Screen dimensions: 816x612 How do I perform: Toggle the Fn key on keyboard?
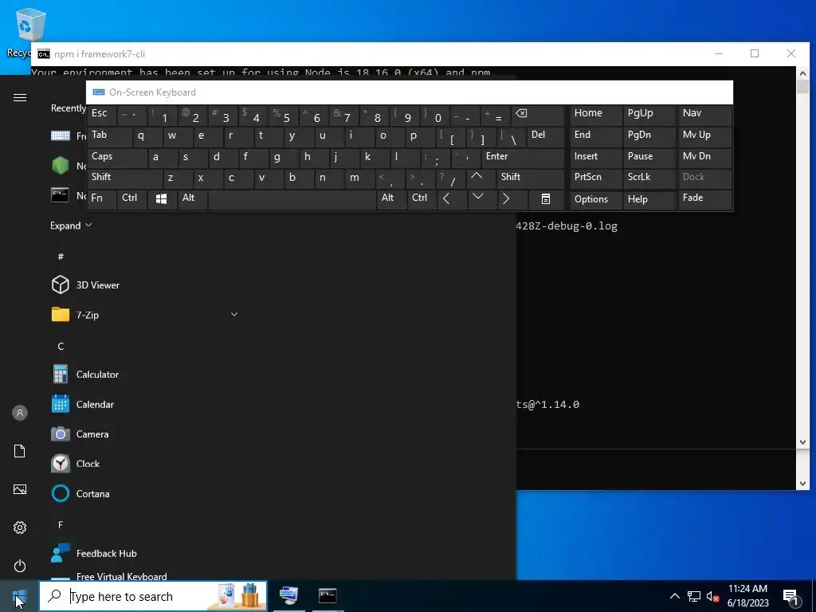[x=101, y=199]
